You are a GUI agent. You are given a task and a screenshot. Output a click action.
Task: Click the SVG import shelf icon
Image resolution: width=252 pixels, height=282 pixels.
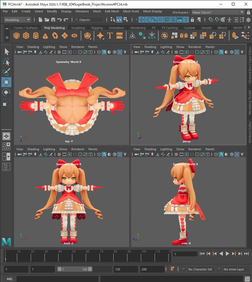(119, 36)
